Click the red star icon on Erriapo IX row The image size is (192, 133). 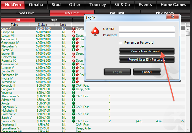(x=73, y=32)
